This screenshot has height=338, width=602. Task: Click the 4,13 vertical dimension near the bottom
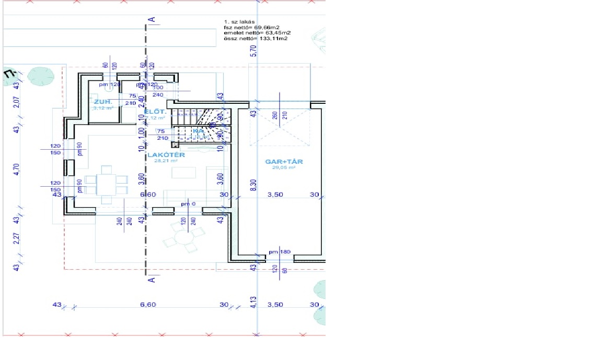point(254,303)
